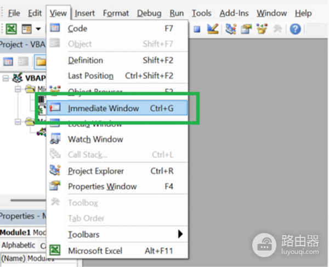Image resolution: width=329 pixels, height=267 pixels.
Task: Click the Help icon in the toolbar
Action: click(296, 29)
